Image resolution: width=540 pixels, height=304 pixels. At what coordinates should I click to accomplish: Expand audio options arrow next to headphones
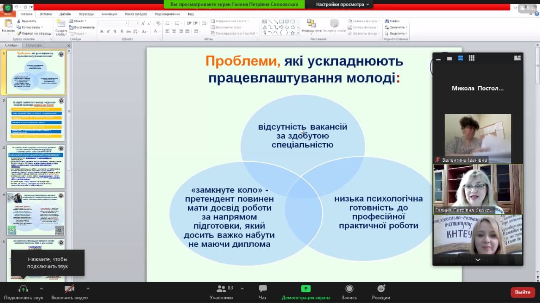click(x=41, y=289)
